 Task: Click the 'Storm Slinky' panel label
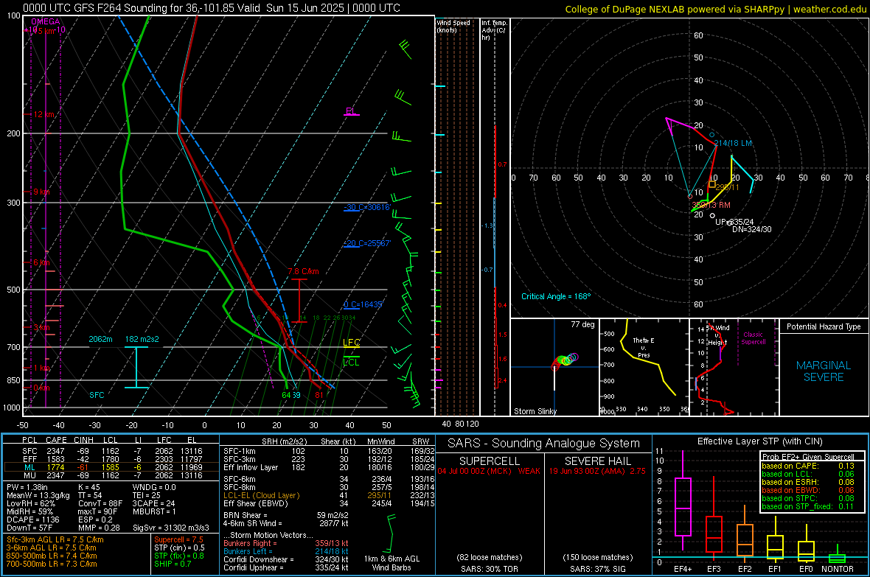coord(535,411)
